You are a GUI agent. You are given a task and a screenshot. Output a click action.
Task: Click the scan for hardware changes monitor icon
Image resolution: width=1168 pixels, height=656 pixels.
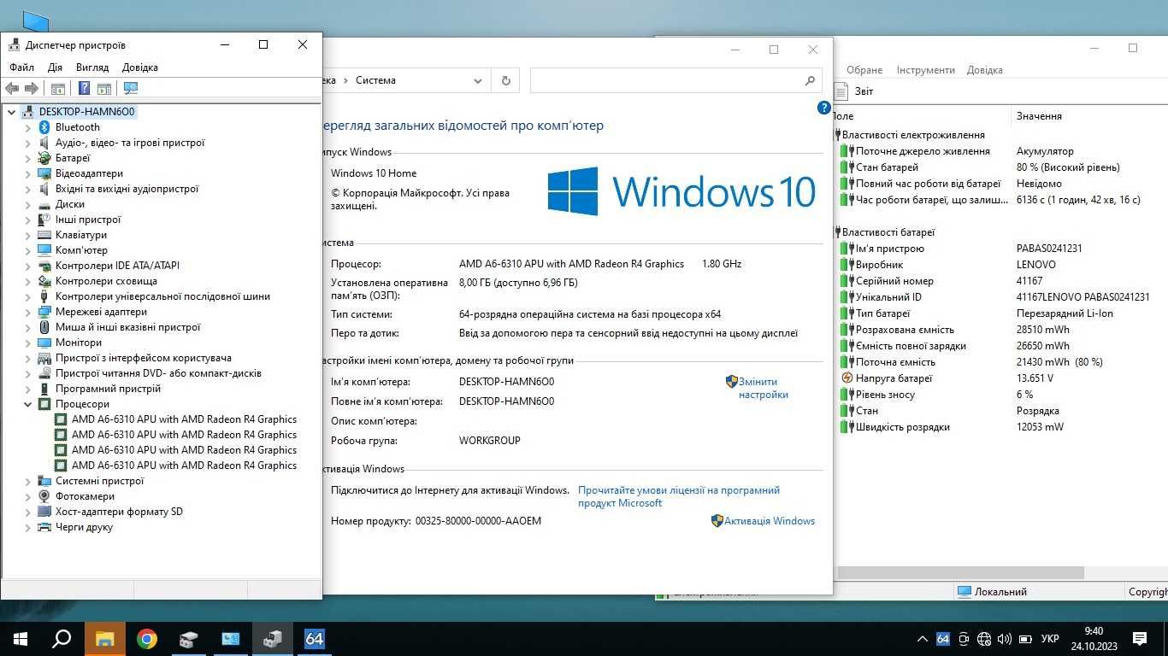pos(130,88)
